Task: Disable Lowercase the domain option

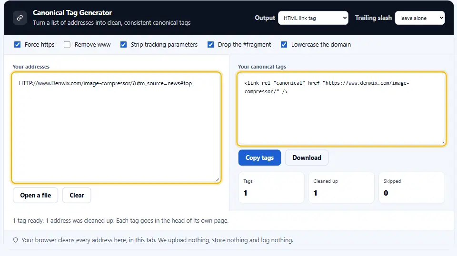Action: 284,45
